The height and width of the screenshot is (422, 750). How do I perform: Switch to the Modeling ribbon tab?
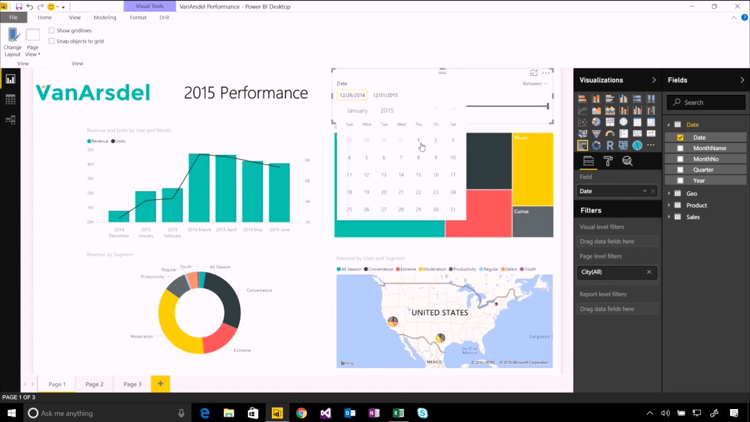pyautogui.click(x=105, y=17)
